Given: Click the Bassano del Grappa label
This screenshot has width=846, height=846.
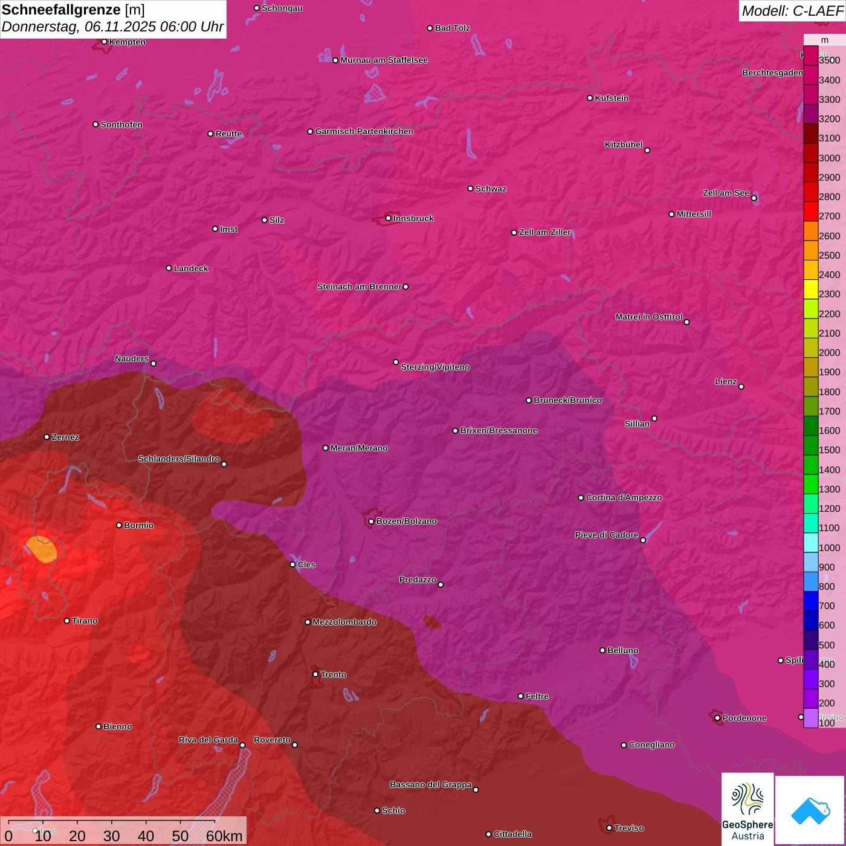Looking at the screenshot, I should tap(431, 784).
